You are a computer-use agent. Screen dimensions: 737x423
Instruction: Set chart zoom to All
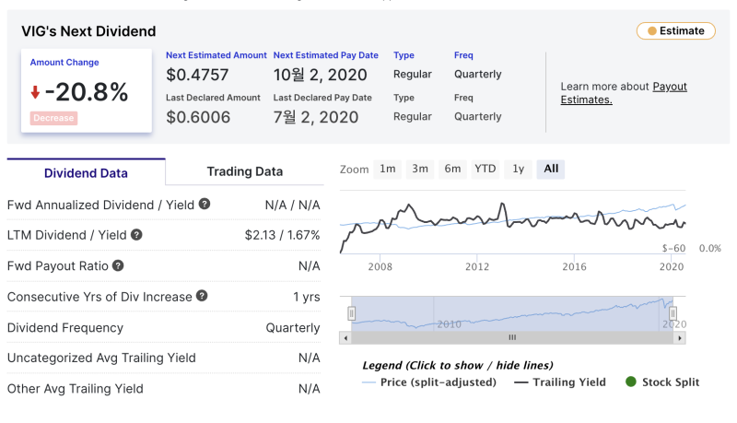[551, 170]
